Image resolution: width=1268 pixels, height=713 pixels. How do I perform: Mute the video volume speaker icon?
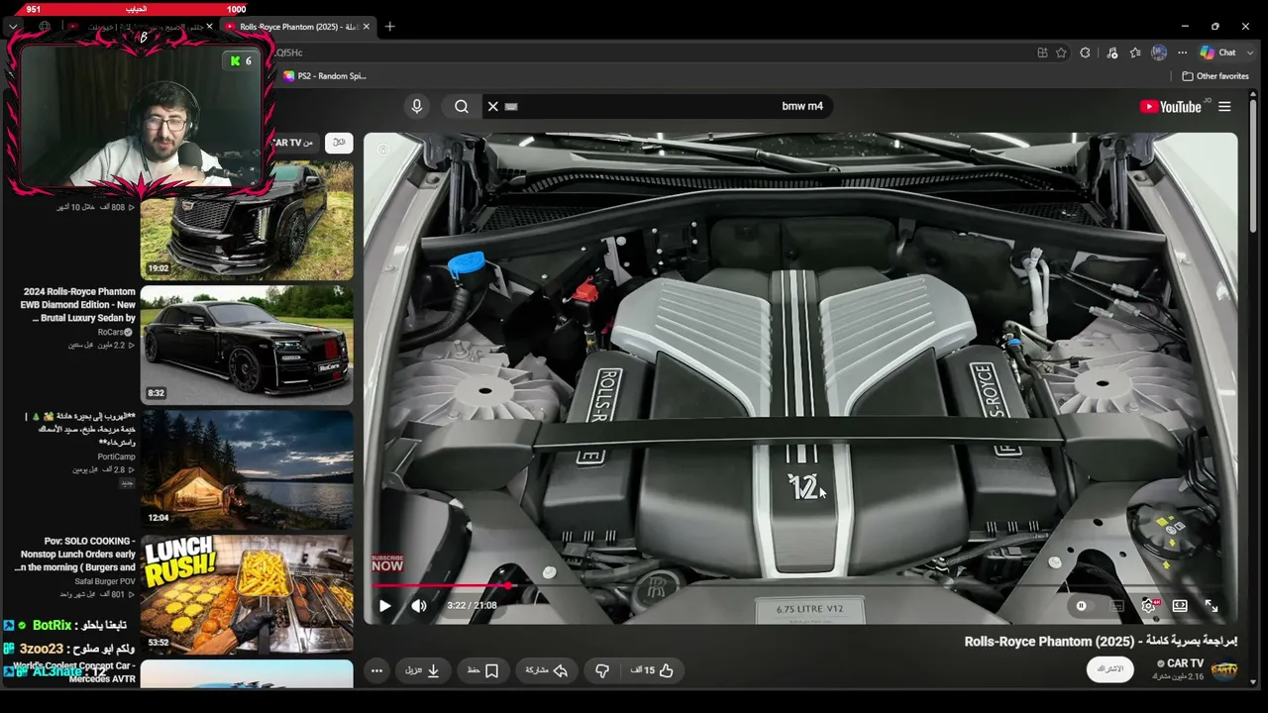point(419,606)
